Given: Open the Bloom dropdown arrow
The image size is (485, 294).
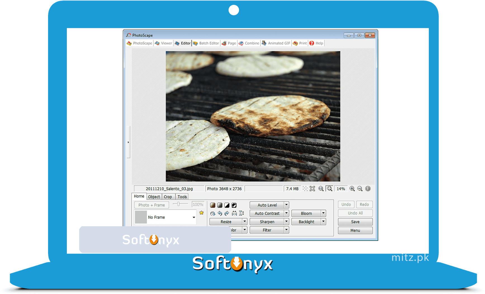Looking at the screenshot, I should coord(323,213).
